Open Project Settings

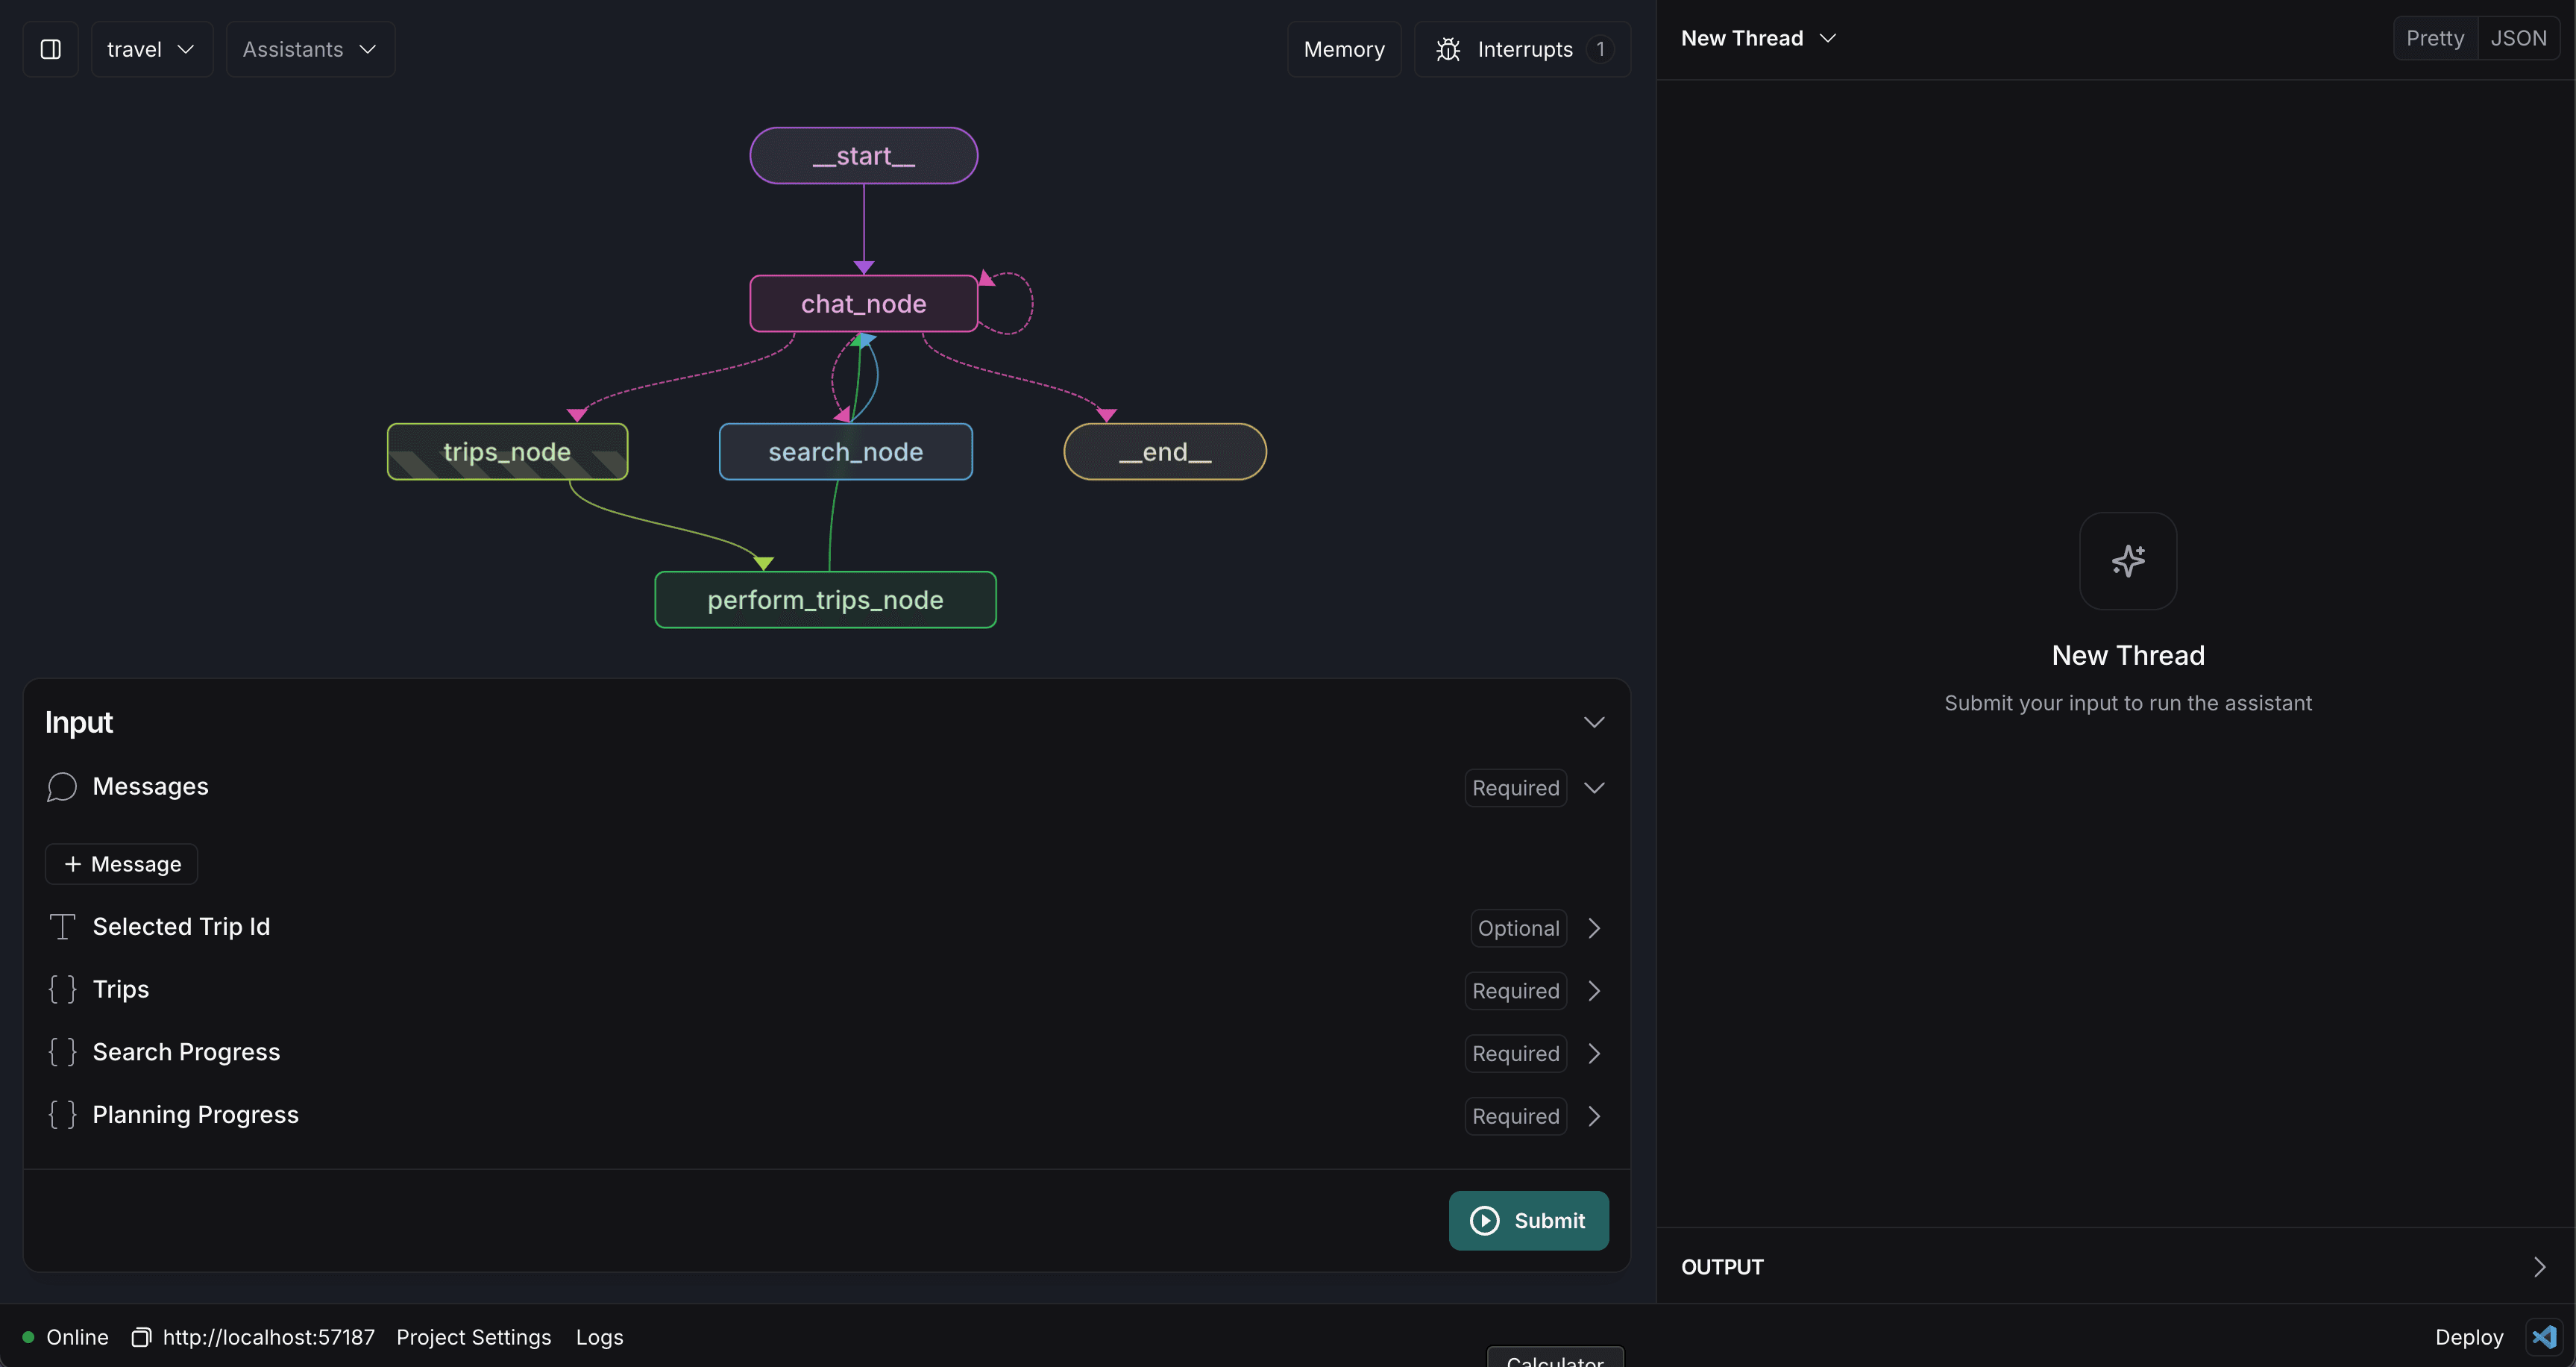point(473,1337)
